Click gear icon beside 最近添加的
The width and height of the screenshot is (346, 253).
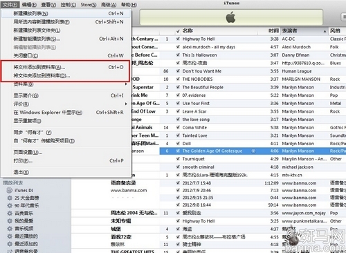[x=10, y=244]
